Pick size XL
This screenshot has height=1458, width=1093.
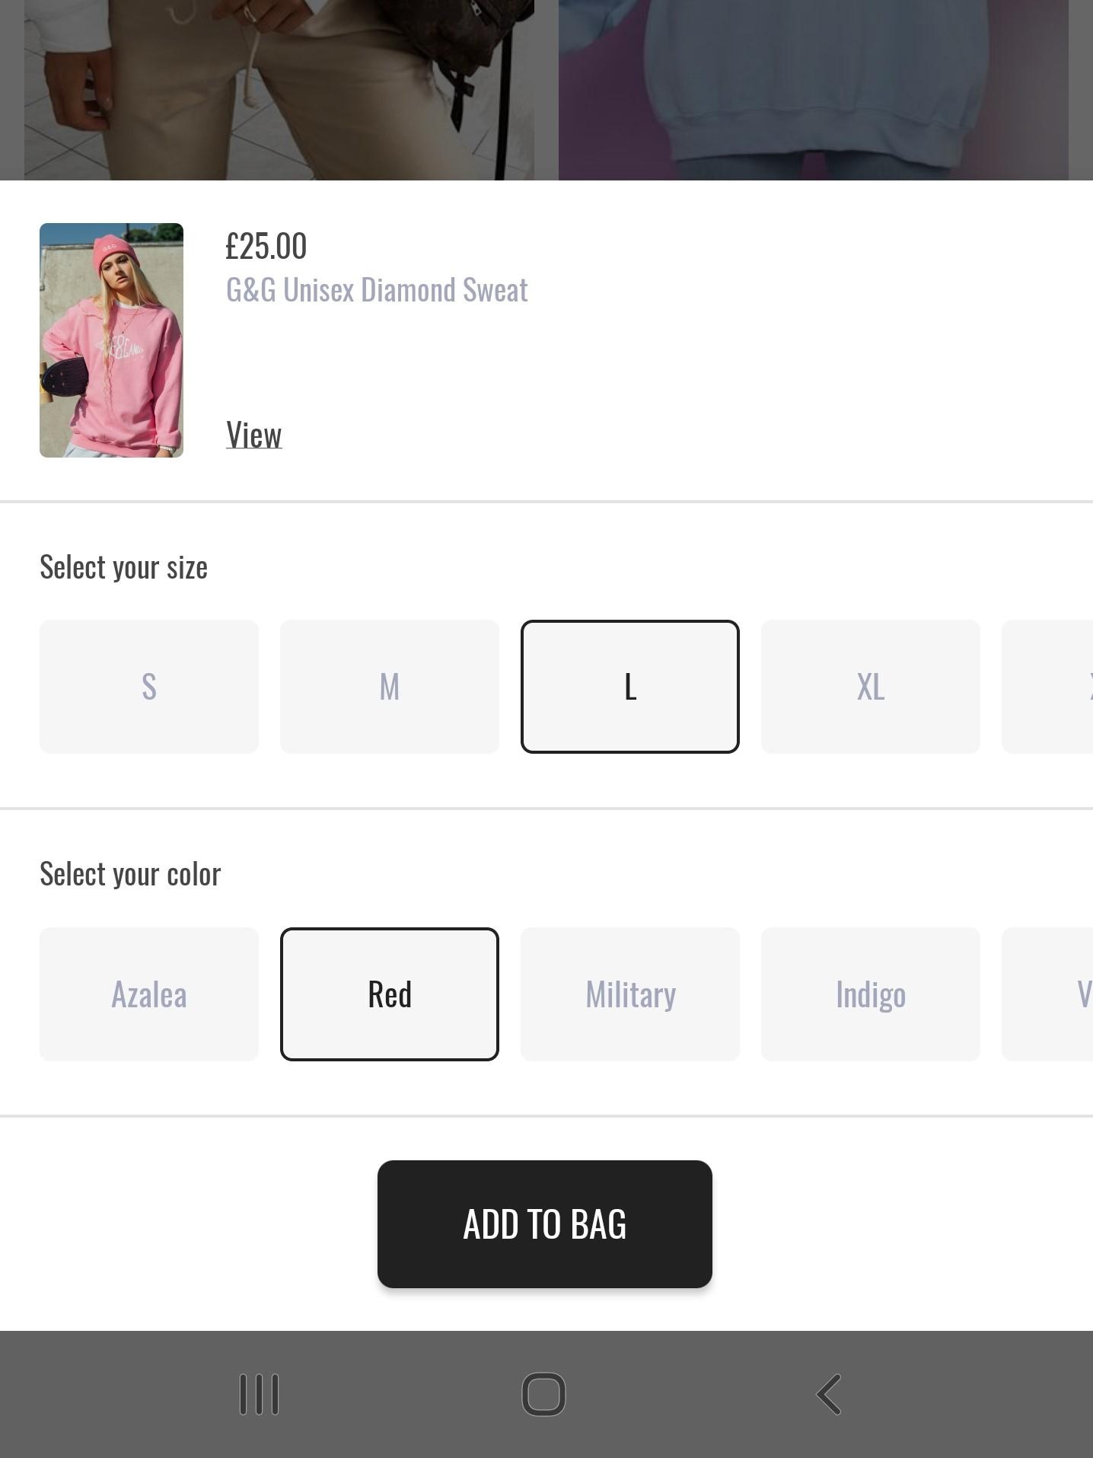(871, 687)
